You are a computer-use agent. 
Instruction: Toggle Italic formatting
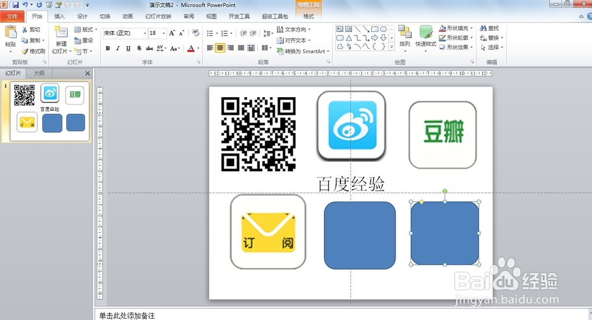(118, 49)
